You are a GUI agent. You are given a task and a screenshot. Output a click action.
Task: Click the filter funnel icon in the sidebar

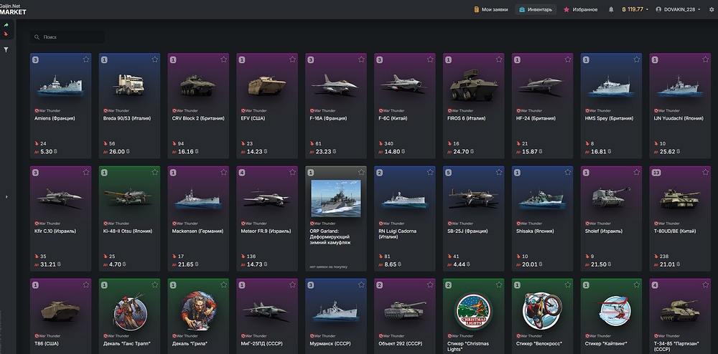point(6,49)
